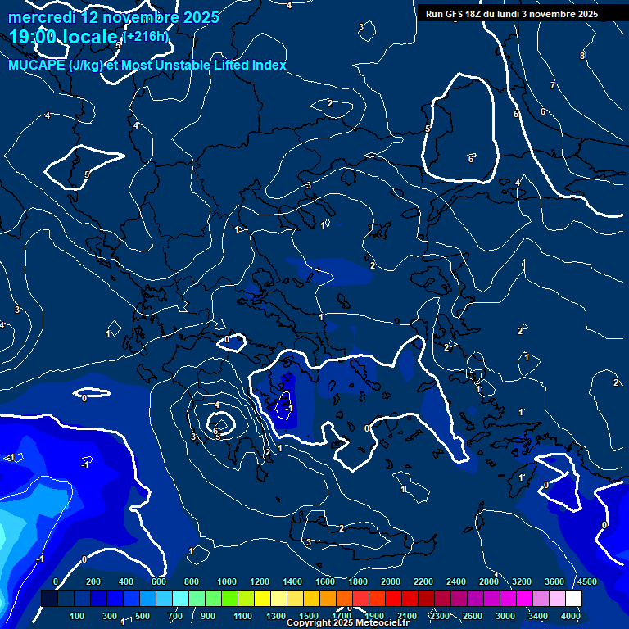Click the contour label '7' on the map

[x=553, y=85]
